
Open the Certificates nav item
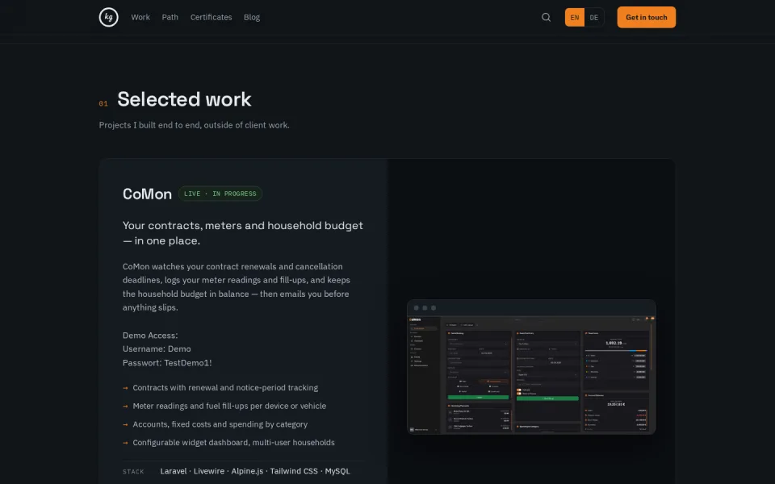pos(211,17)
